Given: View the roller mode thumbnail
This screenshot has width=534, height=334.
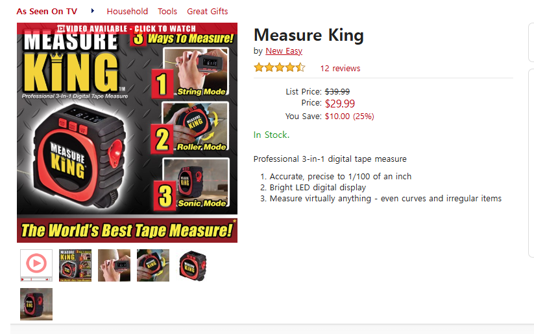Looking at the screenshot, I should [x=153, y=265].
